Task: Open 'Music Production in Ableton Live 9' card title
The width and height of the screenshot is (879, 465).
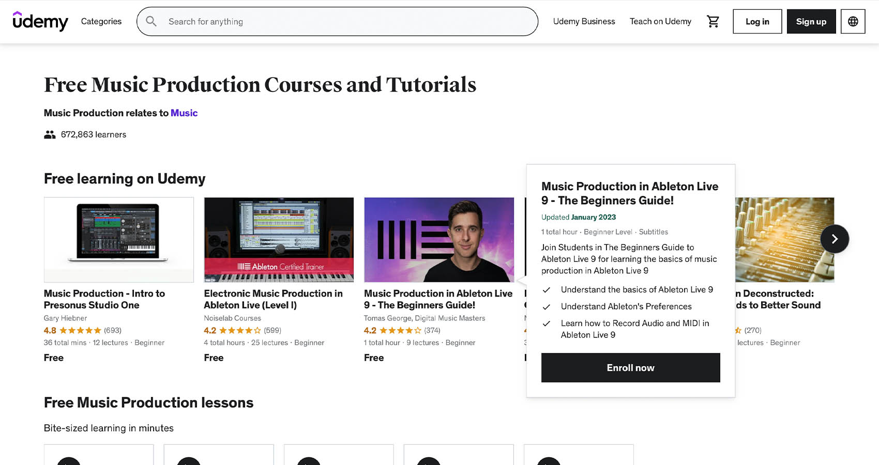Action: click(x=438, y=299)
